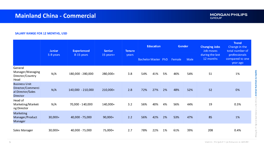Click the Gender group header
Screen dimensions: 264x148
(183, 46)
